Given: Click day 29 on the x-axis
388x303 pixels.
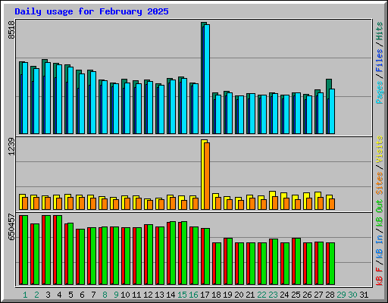Looking at the screenshot, I should pyautogui.click(x=341, y=295).
